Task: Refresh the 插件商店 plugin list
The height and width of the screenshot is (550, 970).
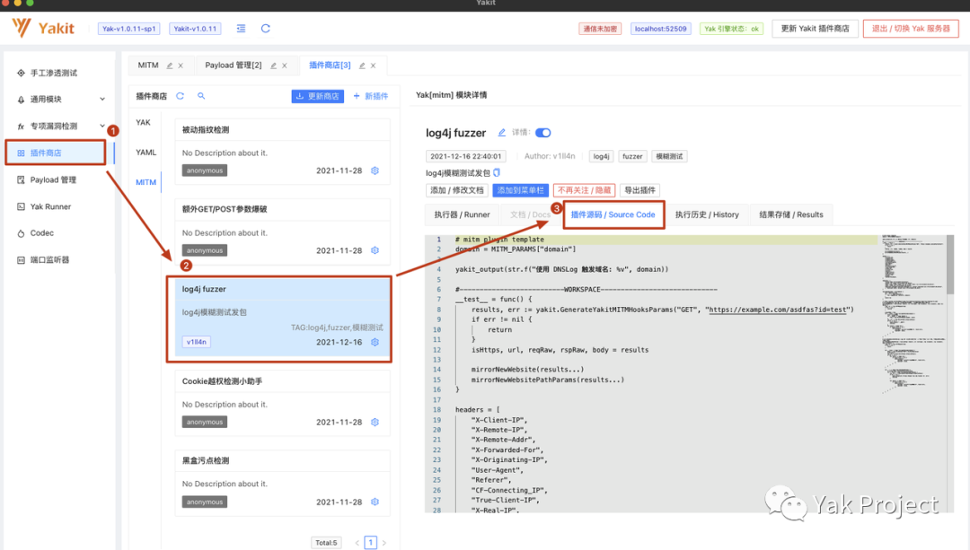Action: coord(180,96)
